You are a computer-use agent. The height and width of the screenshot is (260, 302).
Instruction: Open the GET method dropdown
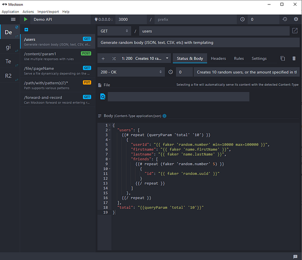[115, 31]
